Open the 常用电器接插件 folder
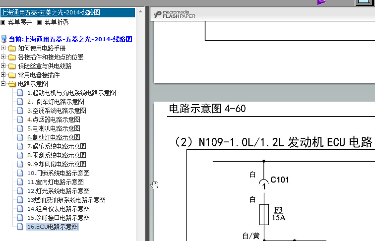The image size is (375, 241). (x=39, y=75)
